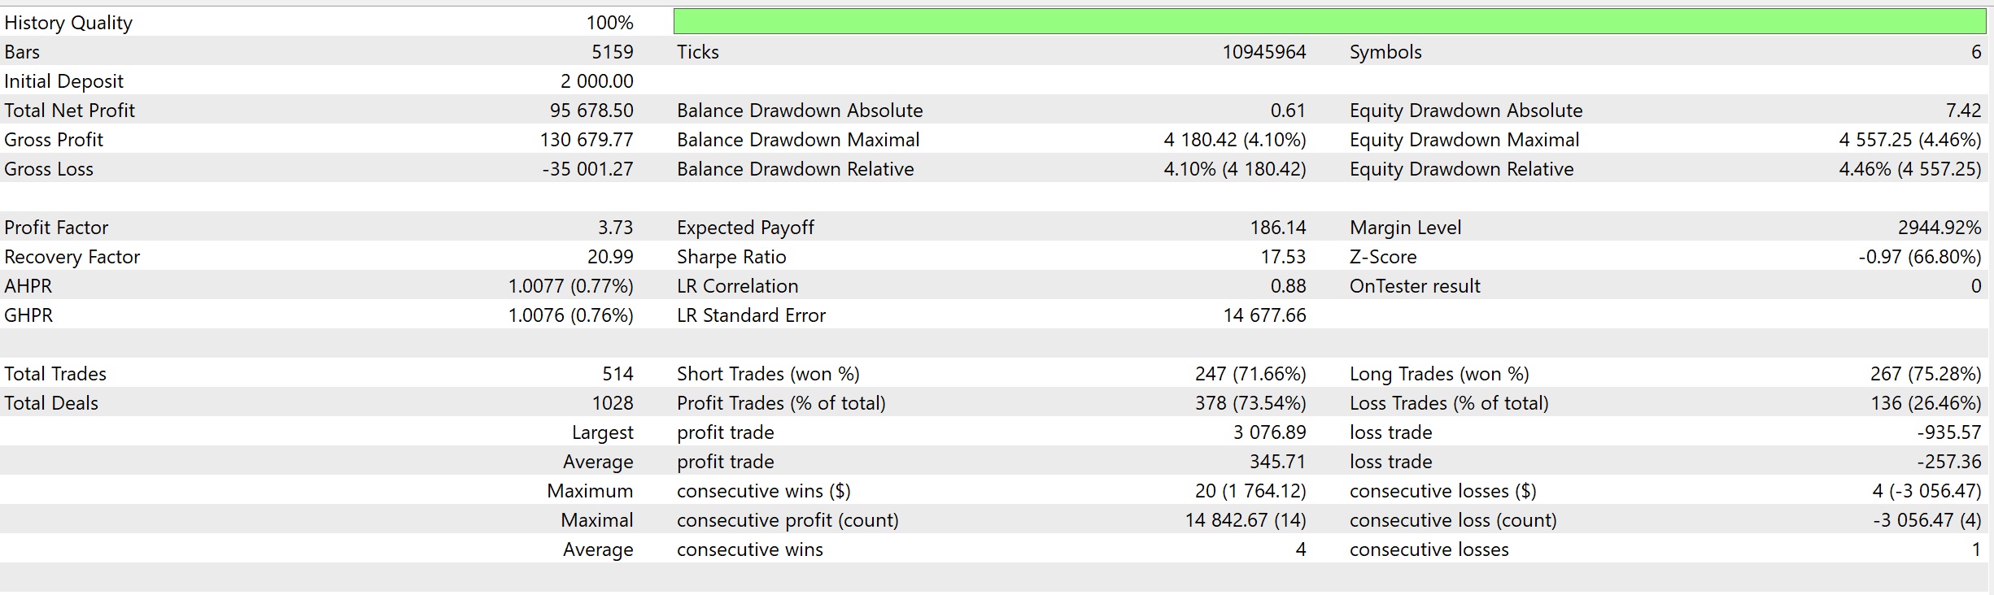
Task: Click the Ticks count 10945964
Action: tap(1263, 52)
